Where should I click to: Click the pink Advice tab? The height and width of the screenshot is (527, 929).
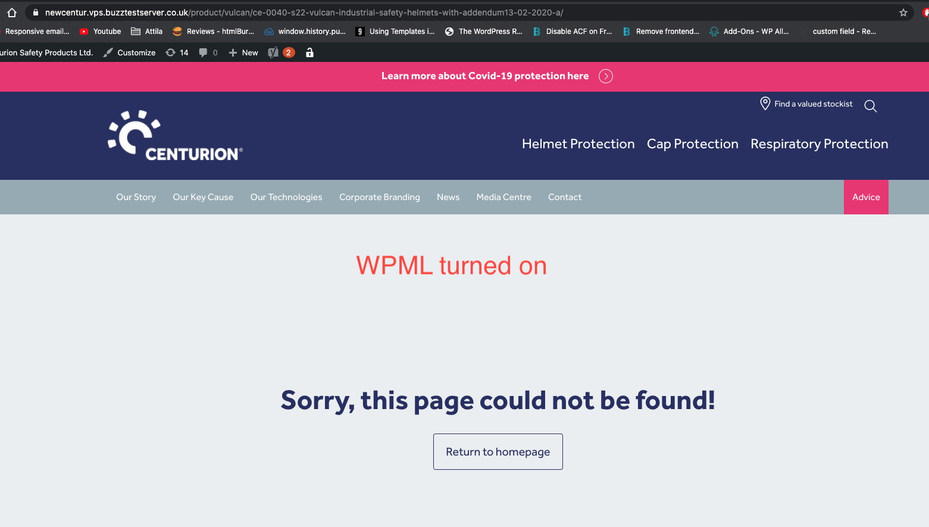tap(866, 197)
